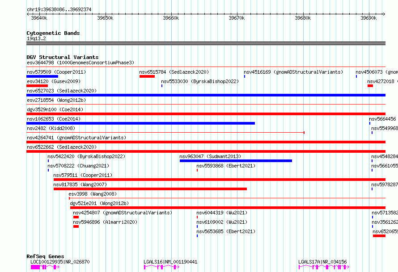Select the LGALS17A|NR_034156 gene glyph
This screenshot has height=272, width=398.
324,267
